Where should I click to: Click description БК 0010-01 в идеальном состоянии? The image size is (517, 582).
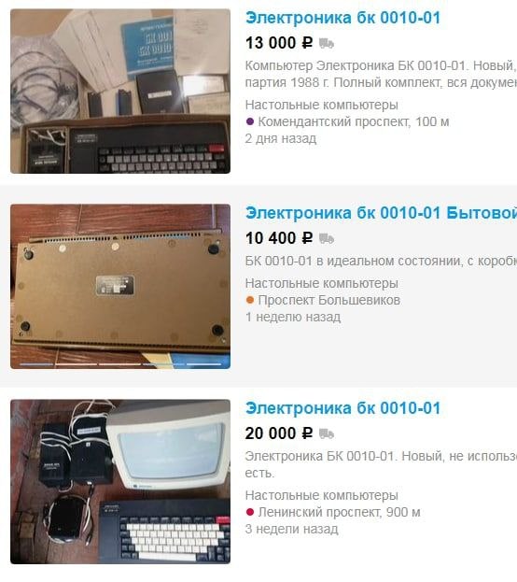pos(381,261)
